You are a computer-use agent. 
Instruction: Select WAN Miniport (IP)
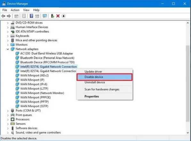(x=32, y=80)
